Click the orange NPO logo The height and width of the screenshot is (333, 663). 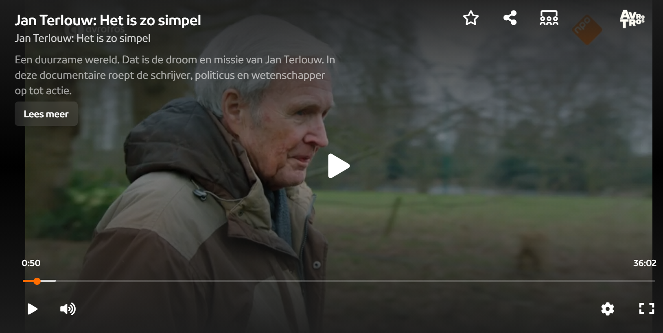pos(587,30)
